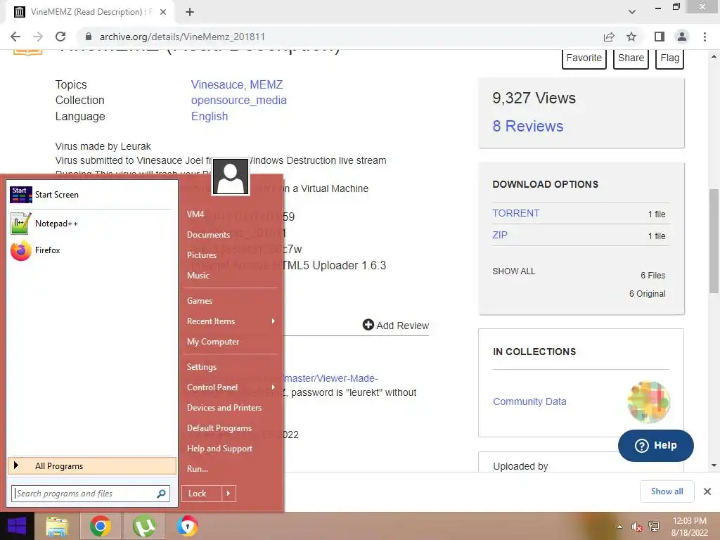Click the Favorite button
This screenshot has width=720, height=540.
tap(584, 58)
